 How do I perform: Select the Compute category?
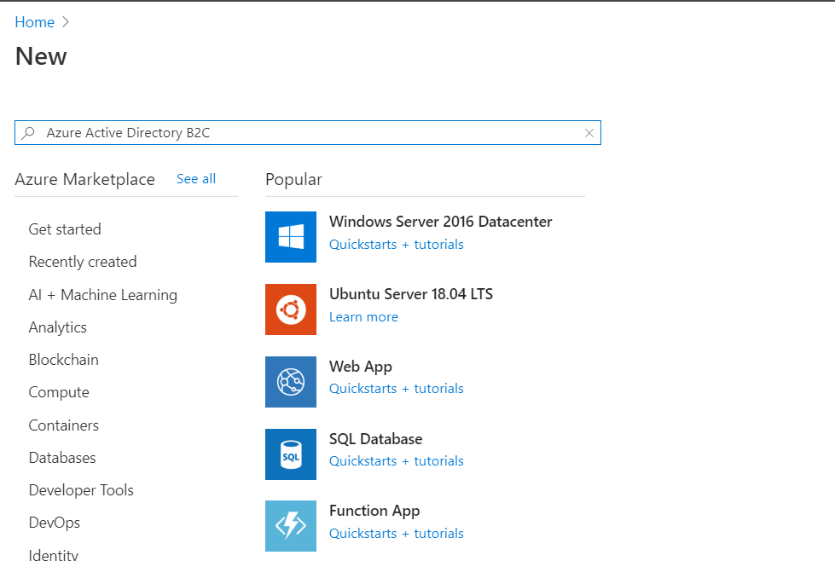59,392
